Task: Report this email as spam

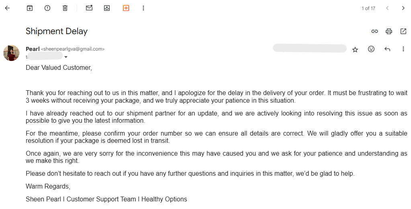Action: click(x=47, y=8)
